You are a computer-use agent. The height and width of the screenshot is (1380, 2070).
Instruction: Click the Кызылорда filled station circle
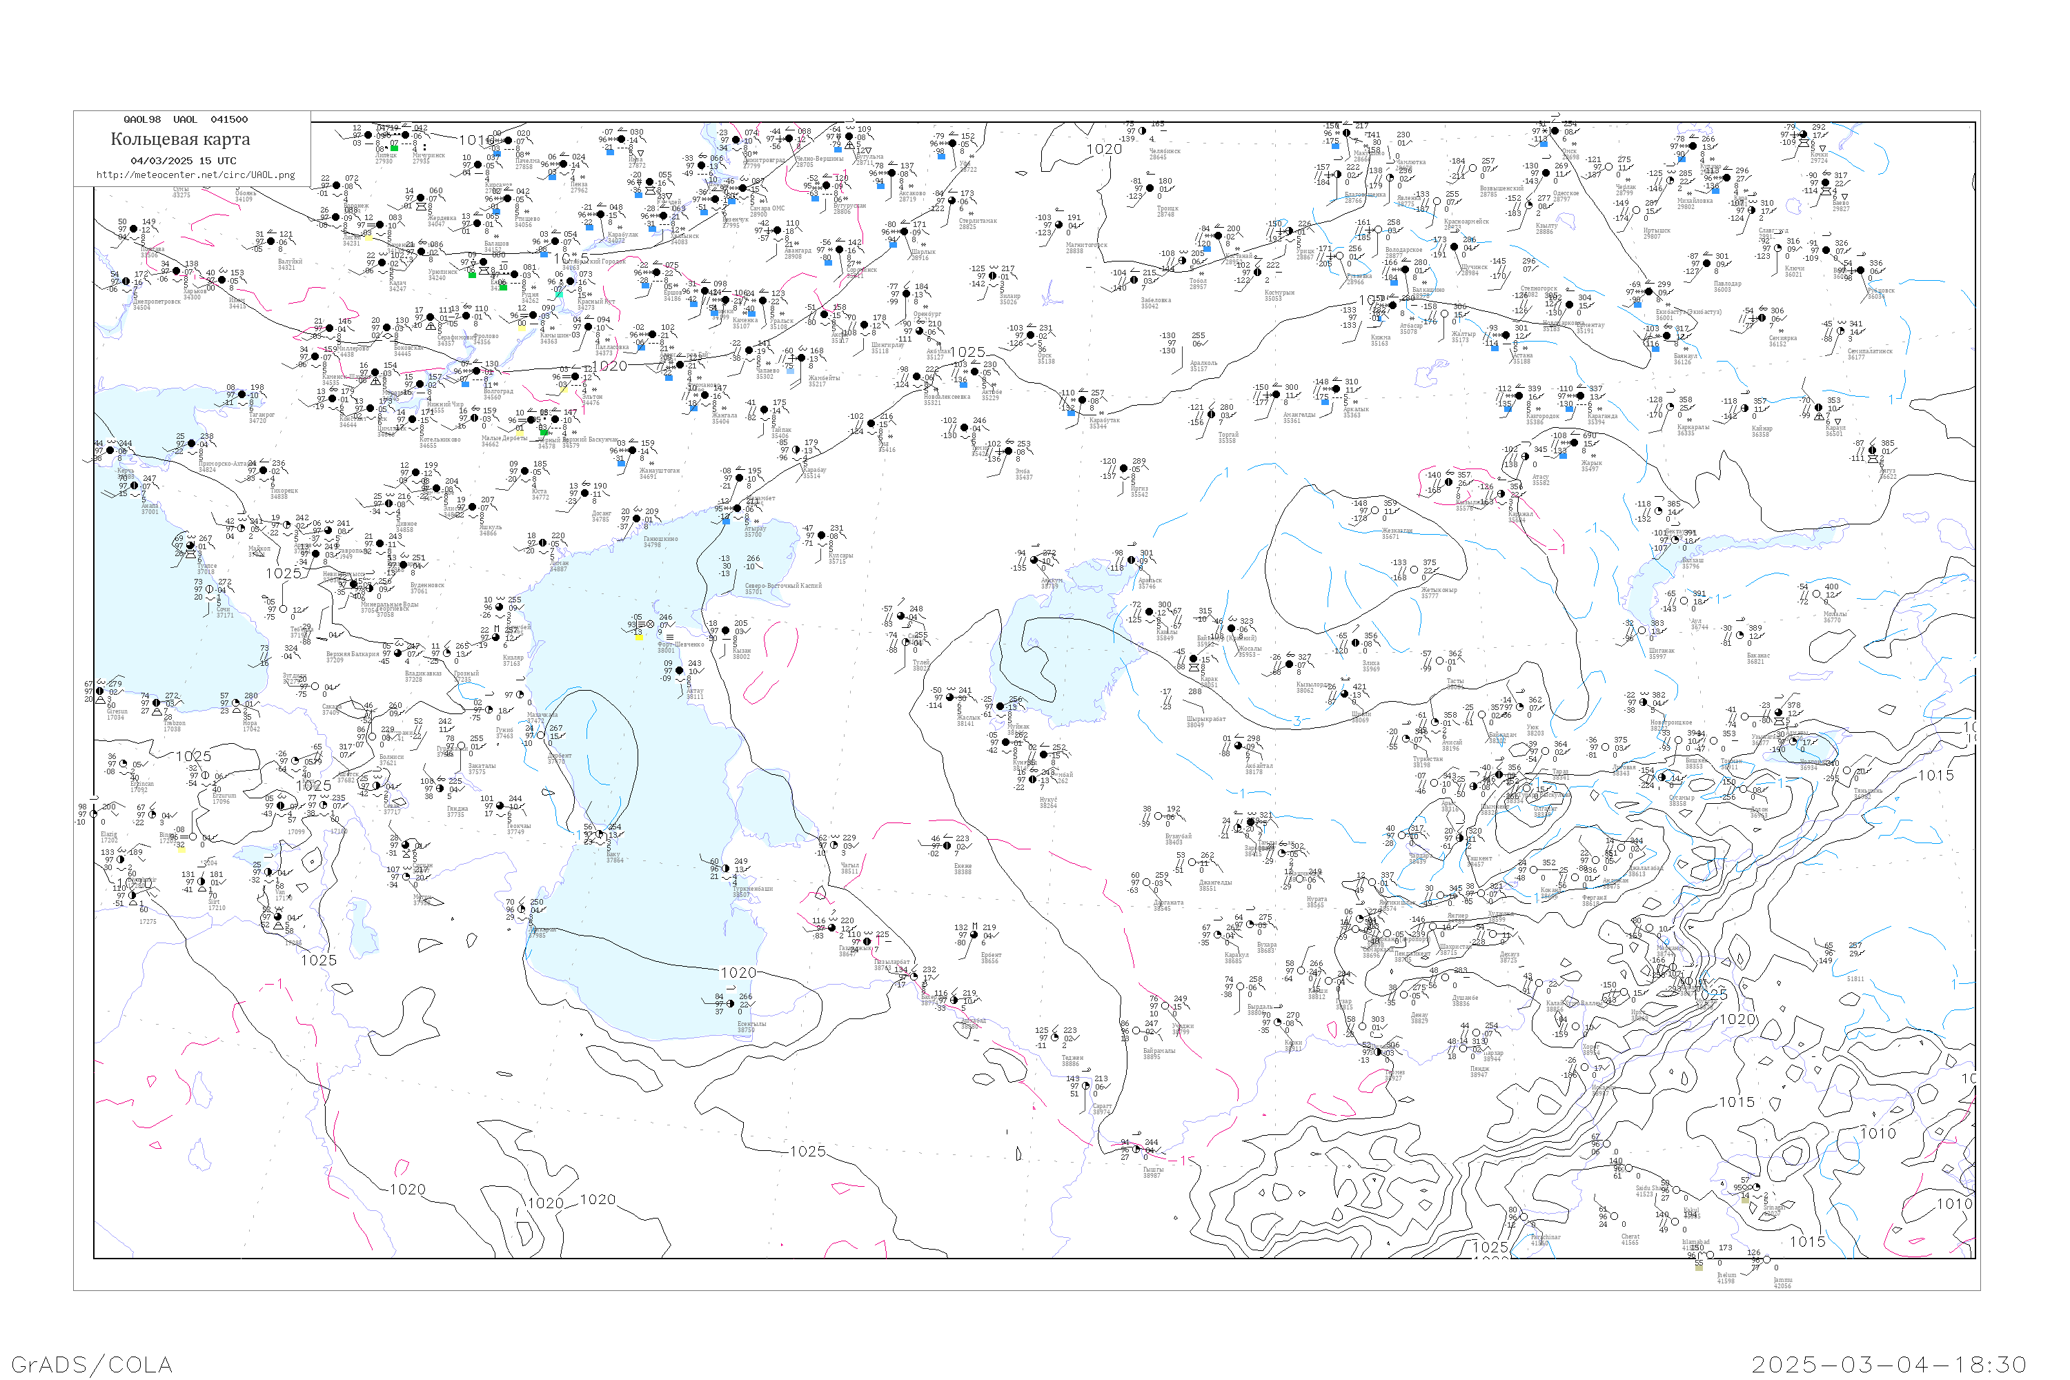(1288, 664)
